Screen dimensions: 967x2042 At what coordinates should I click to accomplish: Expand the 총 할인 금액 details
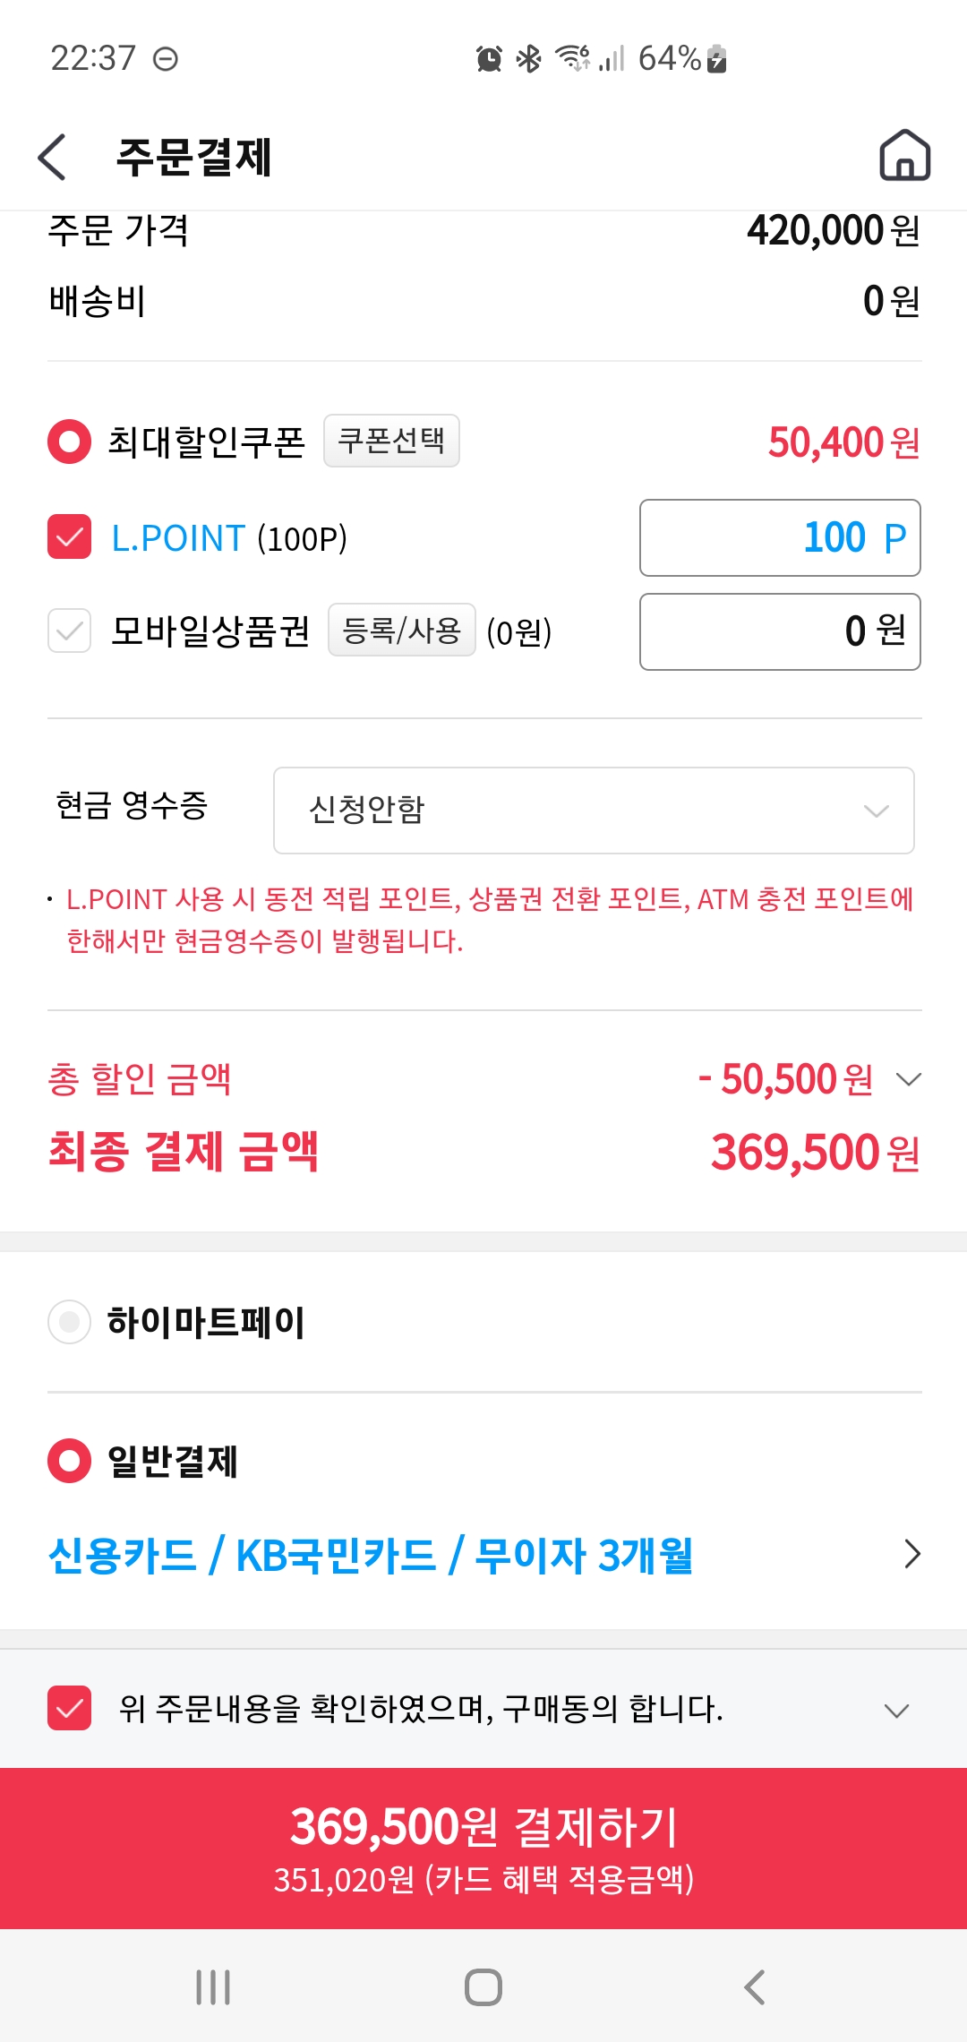[x=908, y=1079]
